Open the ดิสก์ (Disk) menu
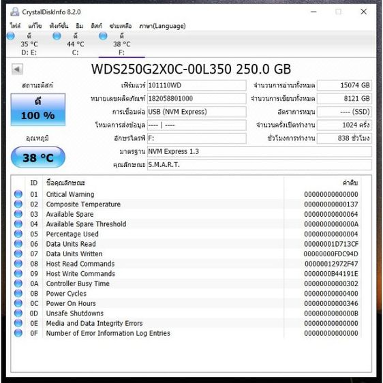383x383 pixels. click(96, 26)
